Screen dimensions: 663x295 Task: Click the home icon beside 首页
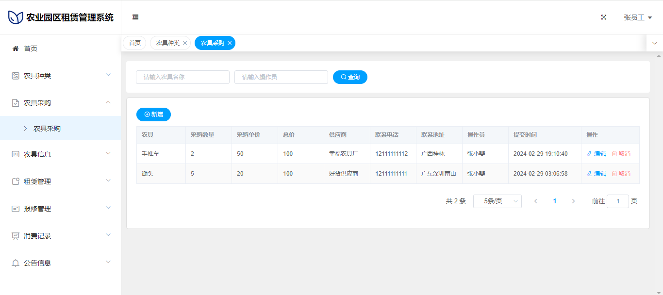(16, 49)
